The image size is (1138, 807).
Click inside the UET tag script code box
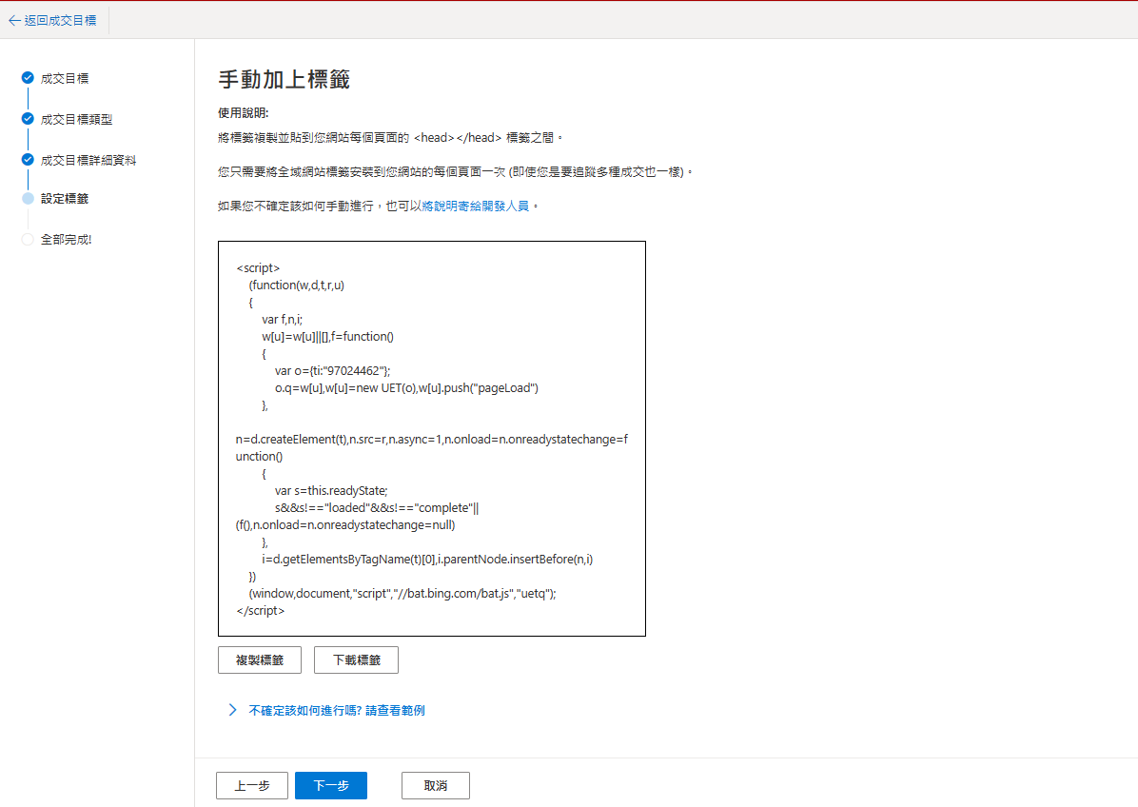pyautogui.click(x=432, y=439)
